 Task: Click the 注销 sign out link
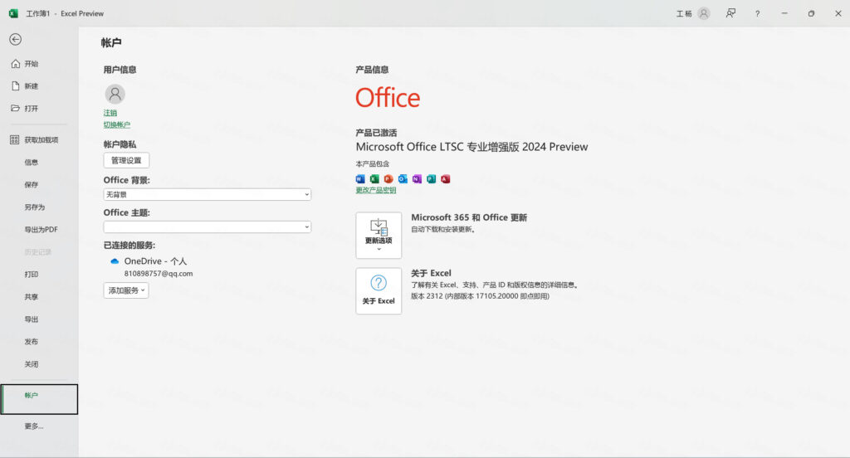pos(110,113)
